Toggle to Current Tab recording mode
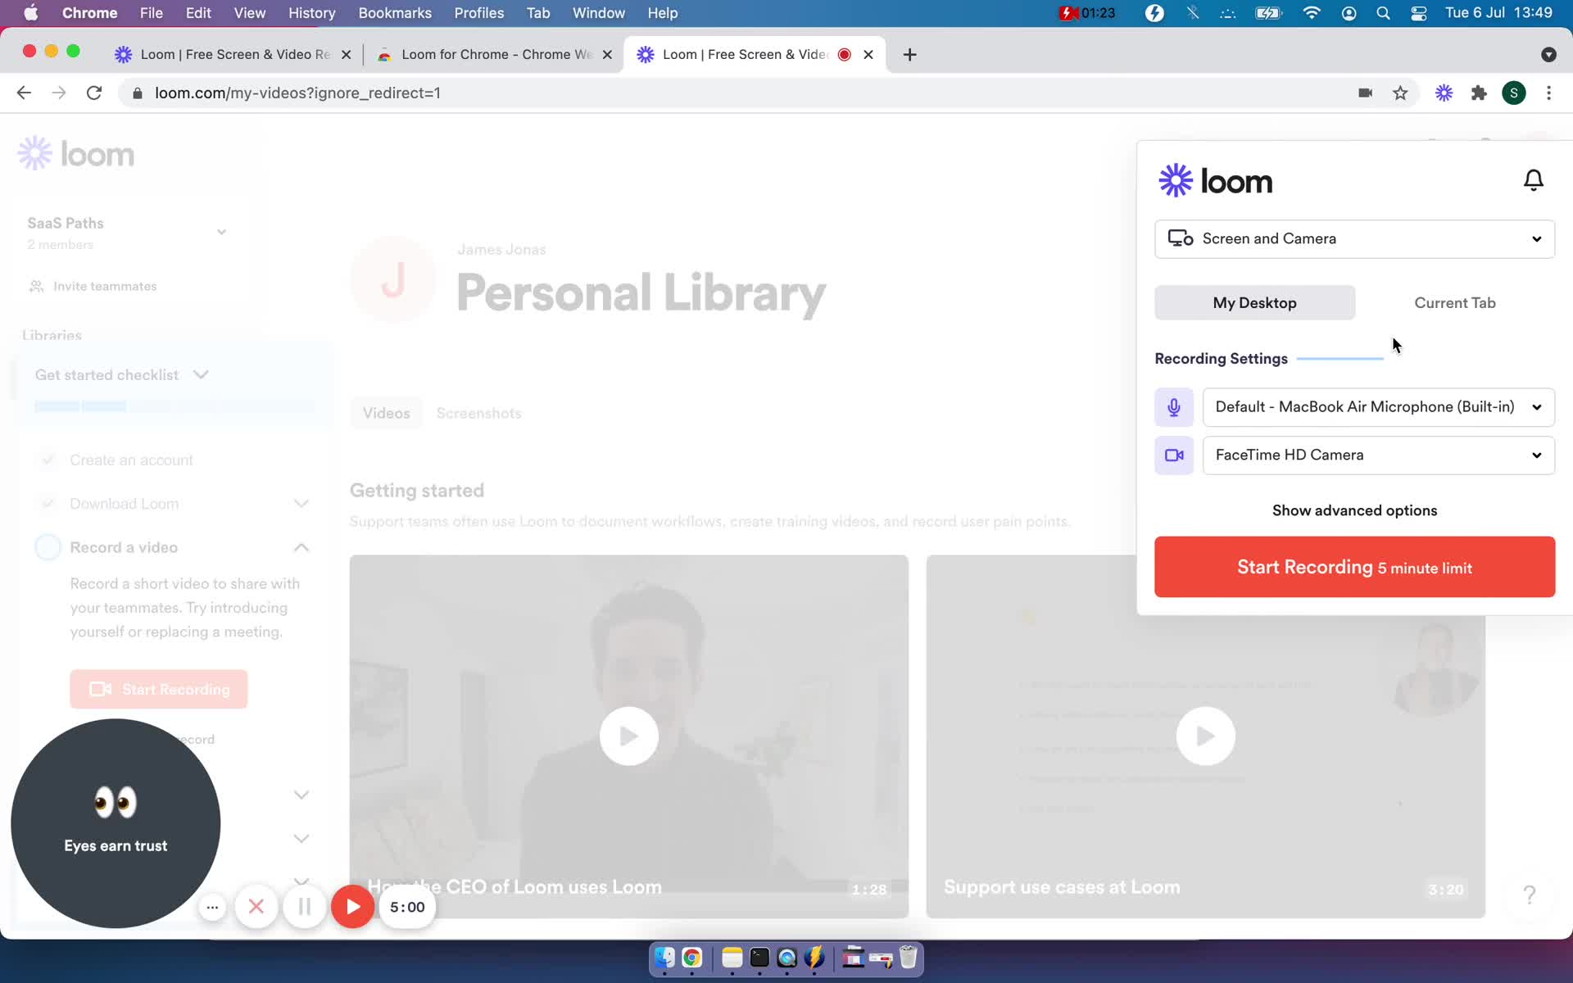 click(1454, 302)
